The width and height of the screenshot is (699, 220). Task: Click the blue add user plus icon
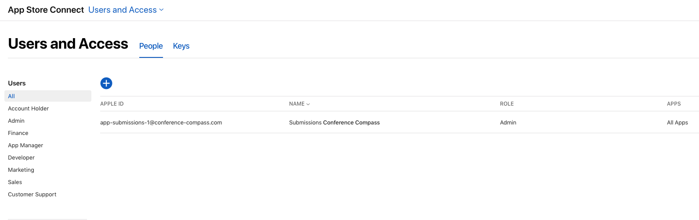point(106,83)
